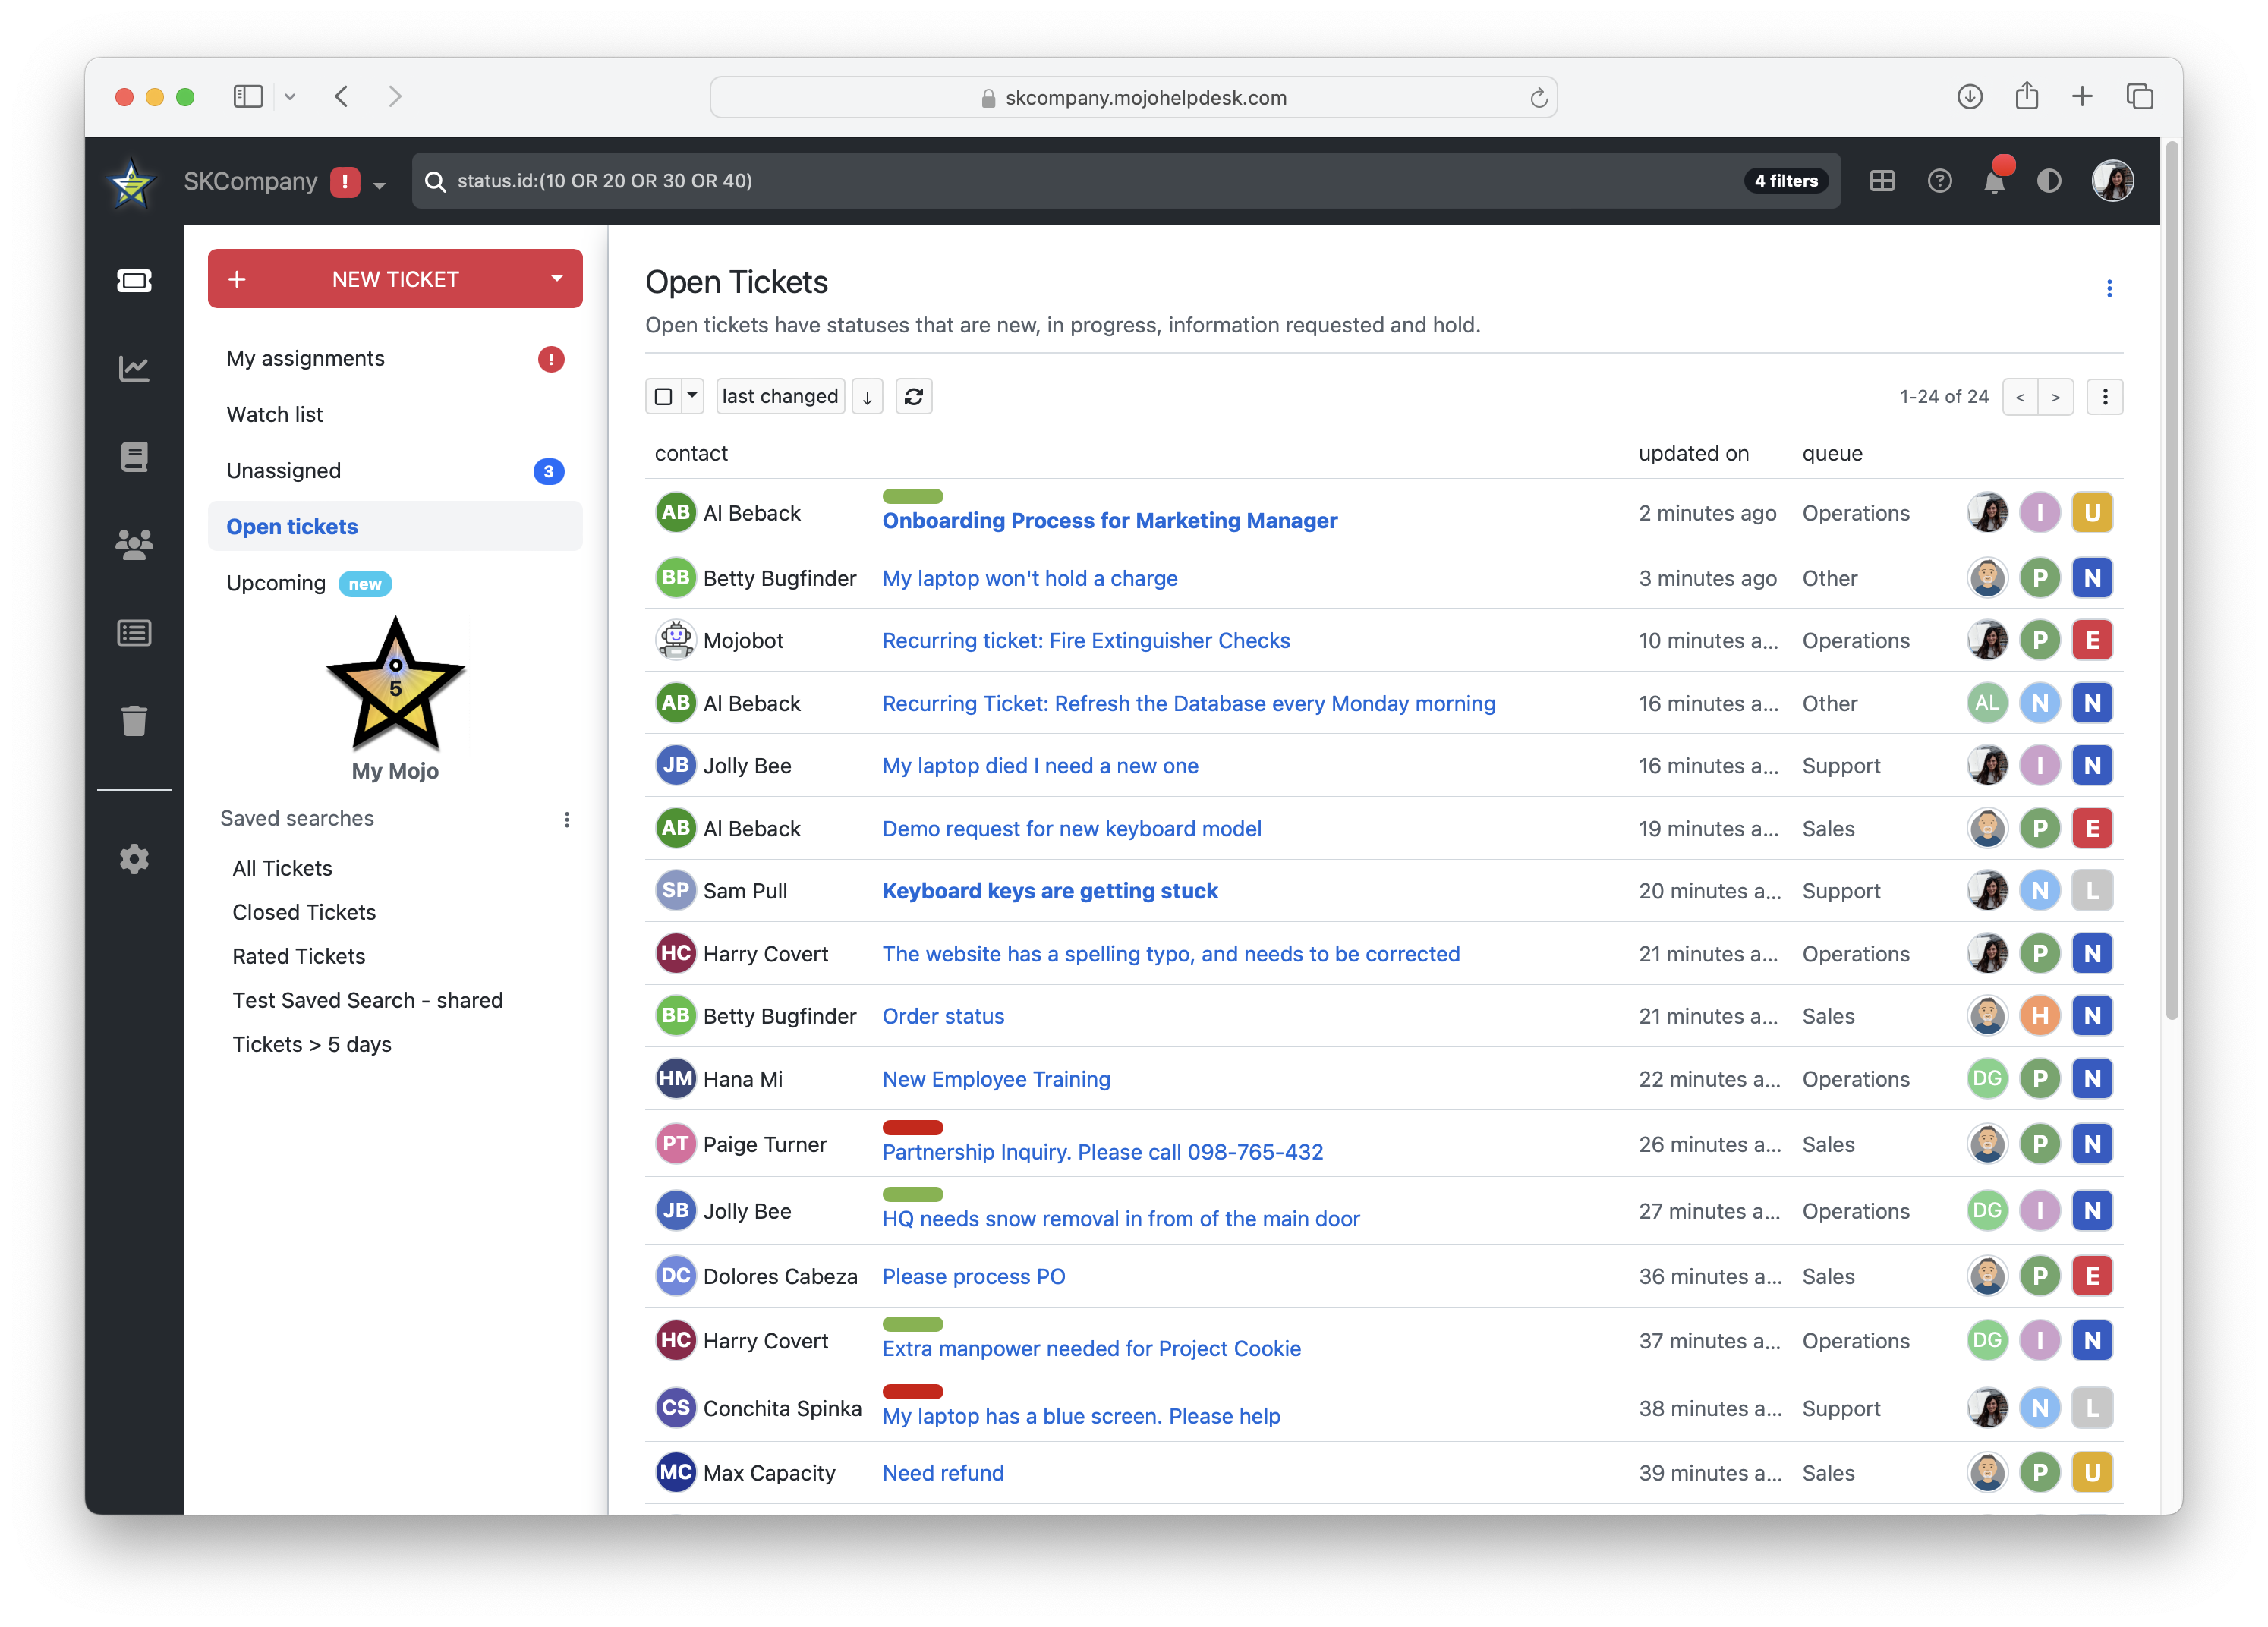Expand the New Ticket dropdown arrow
The width and height of the screenshot is (2268, 1627).
[557, 279]
